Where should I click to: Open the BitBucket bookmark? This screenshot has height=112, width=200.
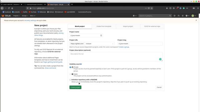[x=42, y=12]
